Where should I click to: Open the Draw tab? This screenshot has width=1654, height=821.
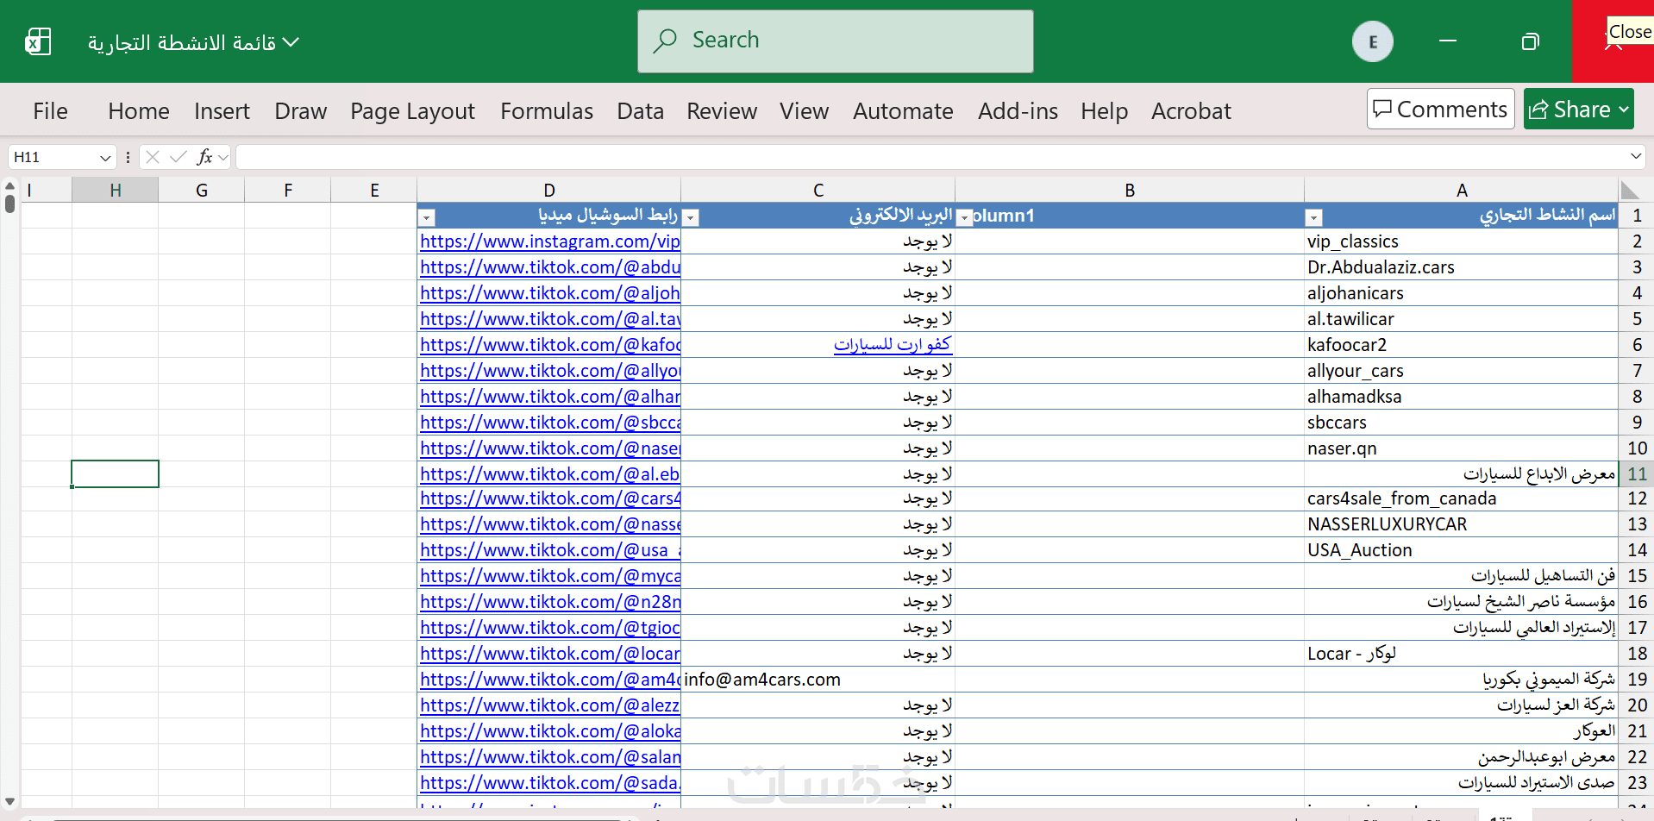pyautogui.click(x=301, y=111)
